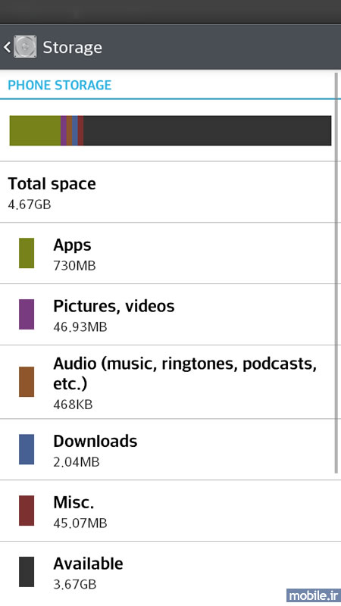Open the Downloads storage entry
The image size is (341, 606).
click(170, 449)
